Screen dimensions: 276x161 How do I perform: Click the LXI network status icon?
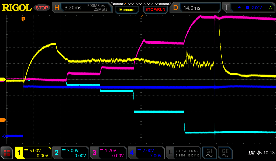tap(251, 153)
